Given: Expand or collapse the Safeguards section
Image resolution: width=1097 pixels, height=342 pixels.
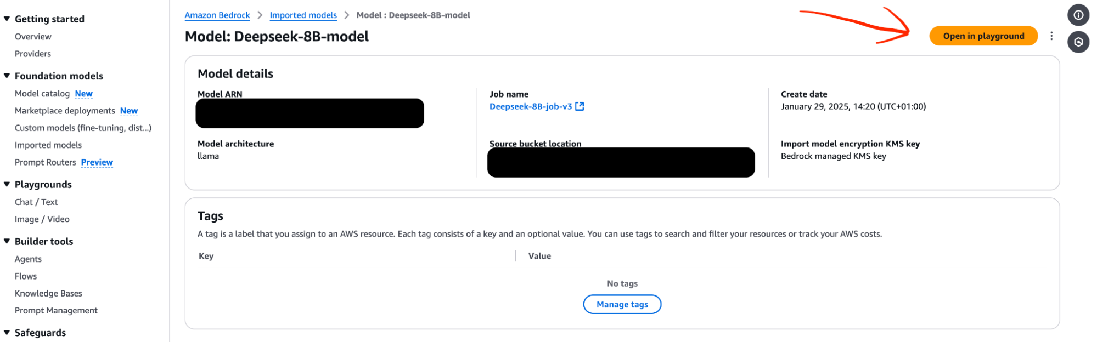Looking at the screenshot, I should point(7,333).
